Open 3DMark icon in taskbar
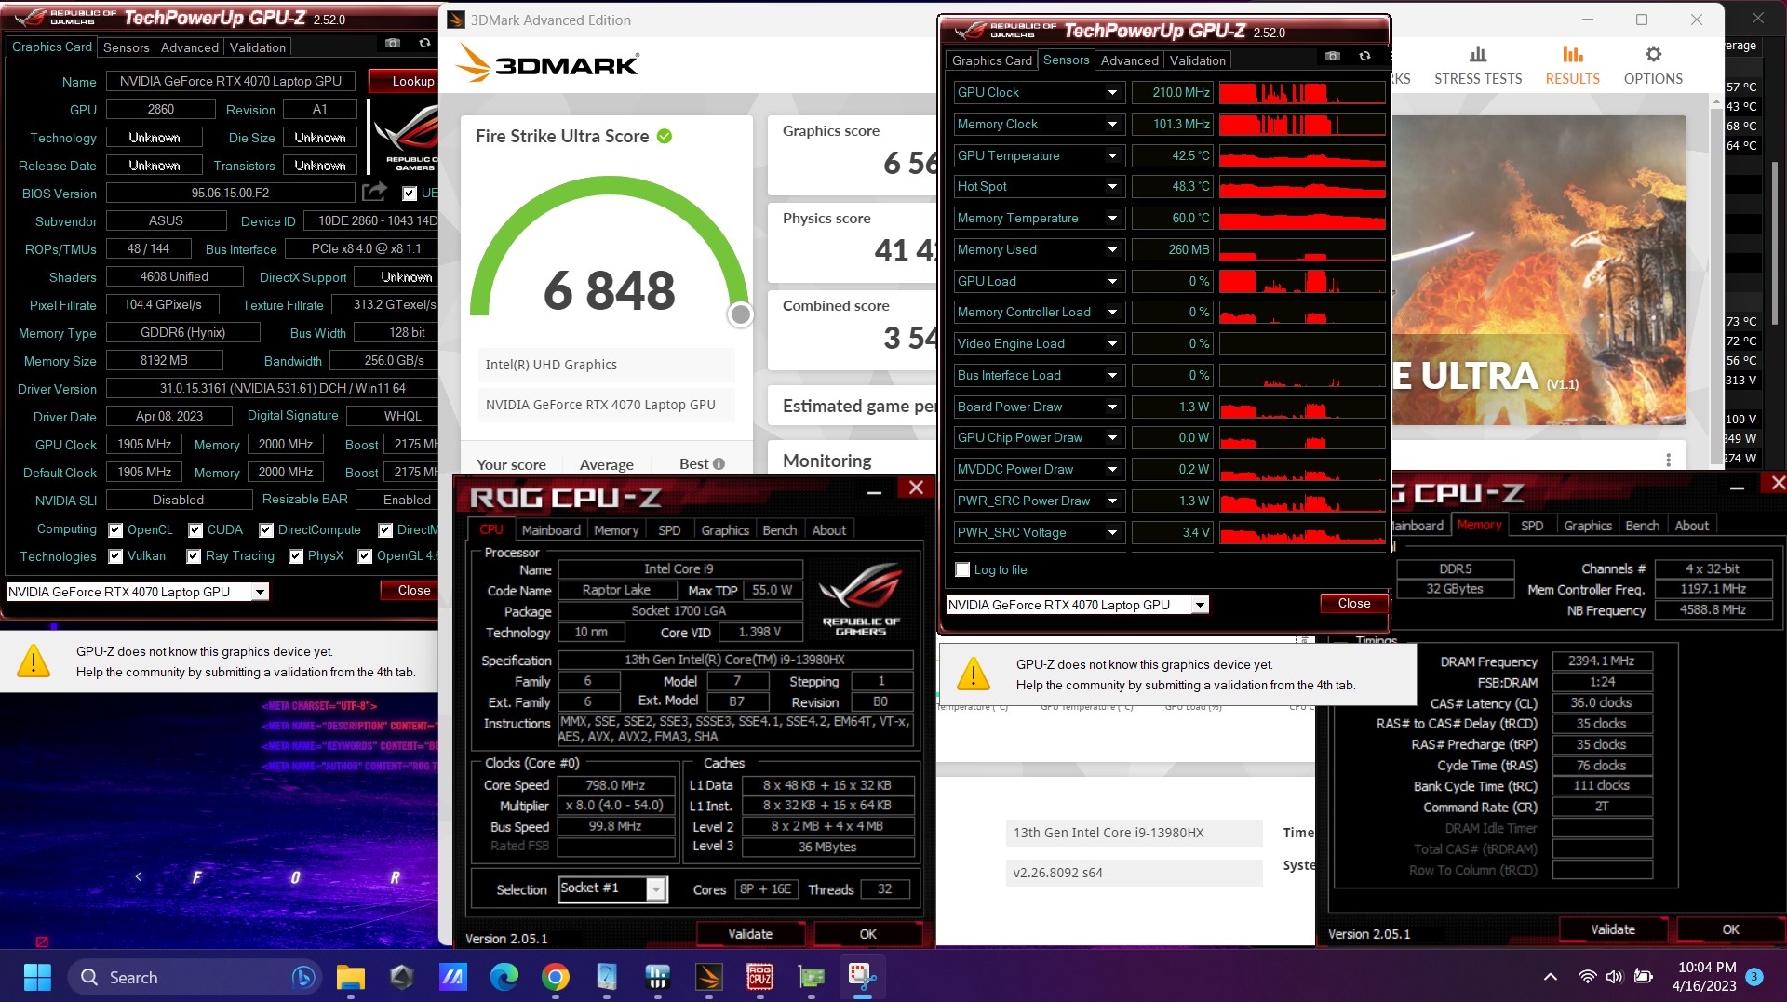 [x=709, y=977]
